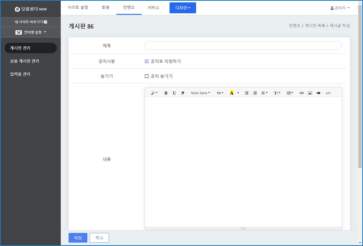The width and height of the screenshot is (363, 246).
Task: Insert a hyperlink using the link icon
Action: [x=301, y=93]
